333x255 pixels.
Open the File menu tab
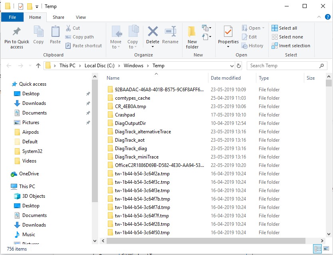[x=12, y=17]
